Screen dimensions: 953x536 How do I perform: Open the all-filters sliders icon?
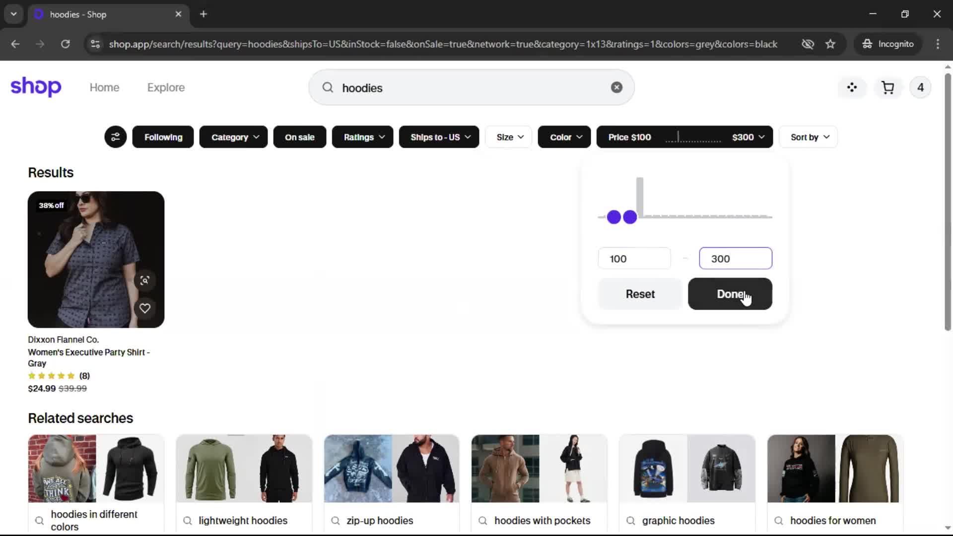coord(115,137)
